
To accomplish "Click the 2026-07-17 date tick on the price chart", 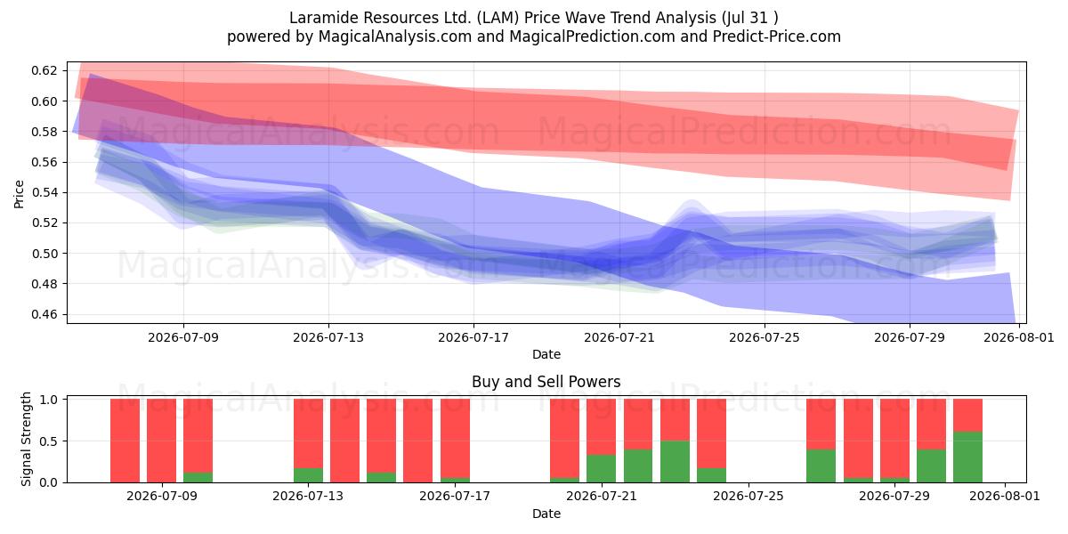I will tap(473, 336).
